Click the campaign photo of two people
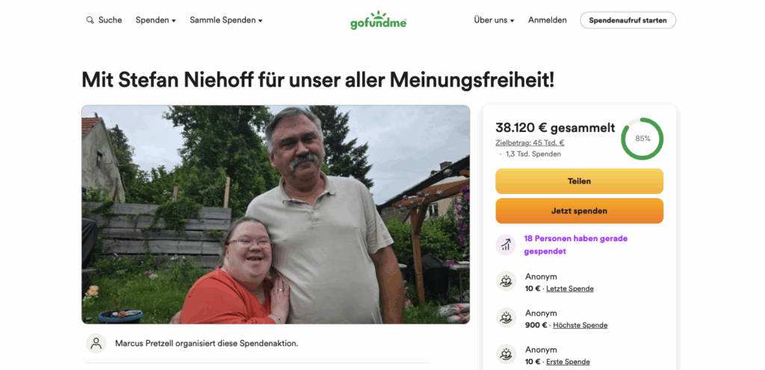This screenshot has height=370, width=765. pyautogui.click(x=276, y=215)
